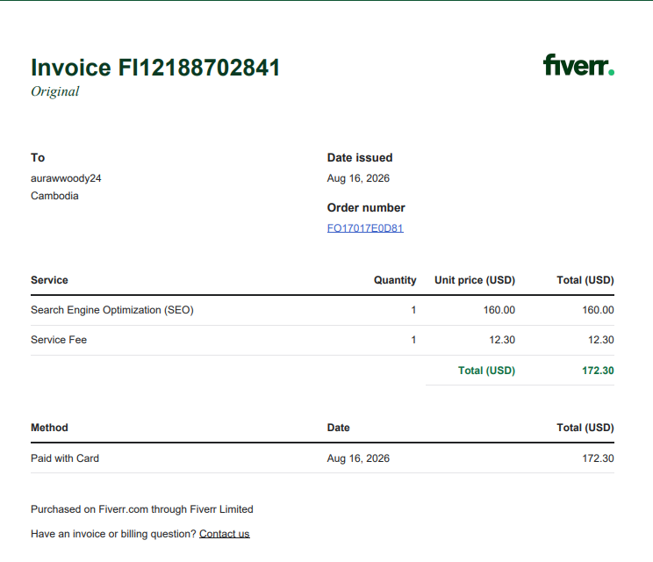This screenshot has height=562, width=653.
Task: Click the Original label under the heading
Action: [55, 91]
